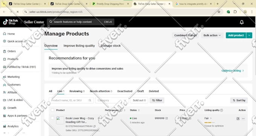Click Sold out 0 button
The width and height of the screenshot is (256, 136).
pos(139,100)
